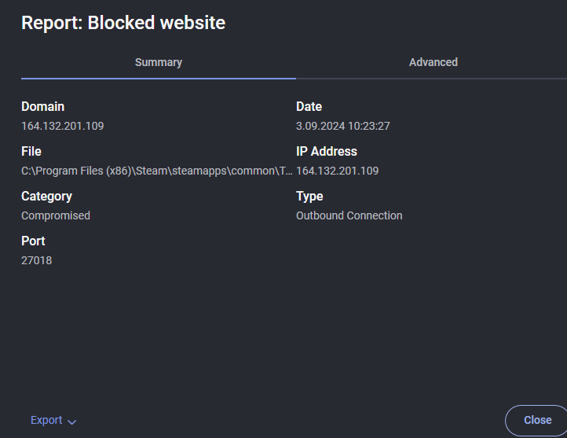Viewport: 567px width, 438px height.
Task: Click the truncated Steam file path
Action: (x=156, y=171)
